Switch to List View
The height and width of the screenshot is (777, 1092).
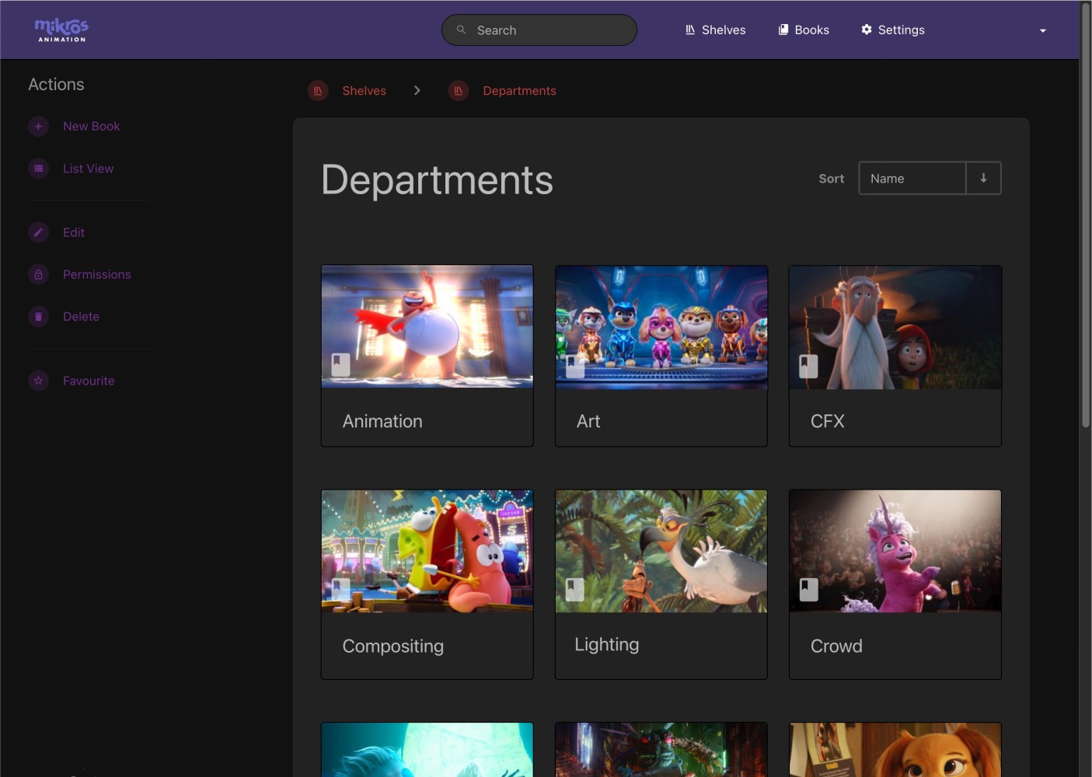coord(88,169)
